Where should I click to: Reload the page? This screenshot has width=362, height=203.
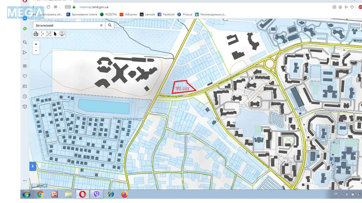(48, 7)
